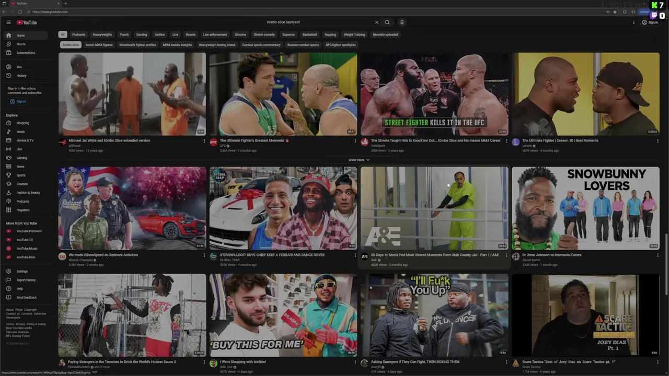Open options for Ultimate Fighter's Greatest Moments
Image resolution: width=669 pixels, height=376 pixels.
pos(355,140)
